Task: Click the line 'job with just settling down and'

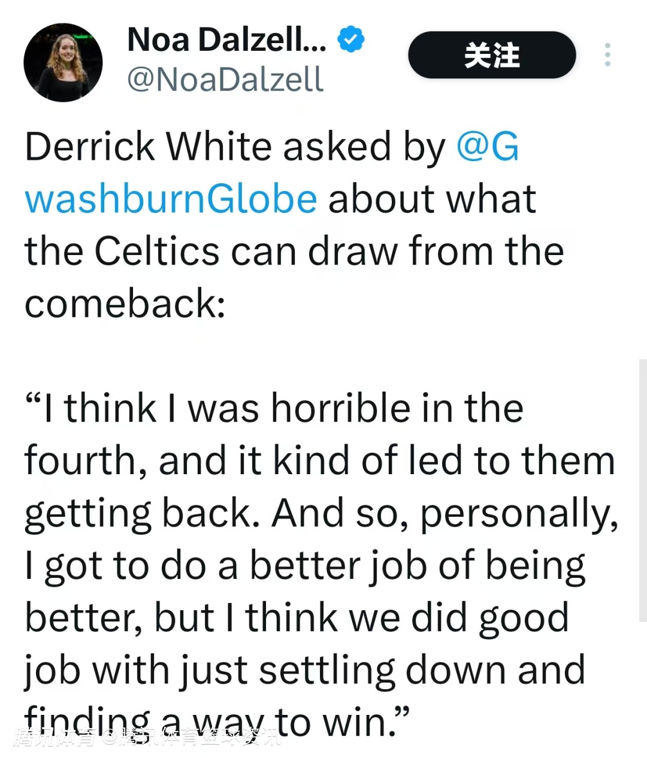Action: (304, 671)
